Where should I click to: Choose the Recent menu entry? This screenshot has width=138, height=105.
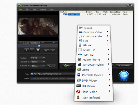[94, 28]
